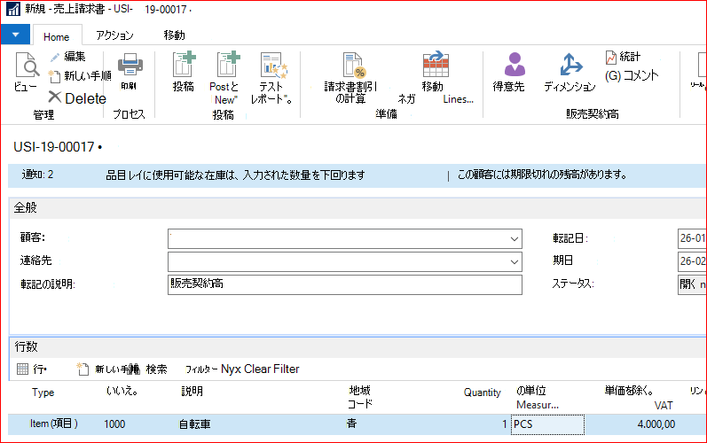Open the blue application menu dropdown

click(15, 35)
